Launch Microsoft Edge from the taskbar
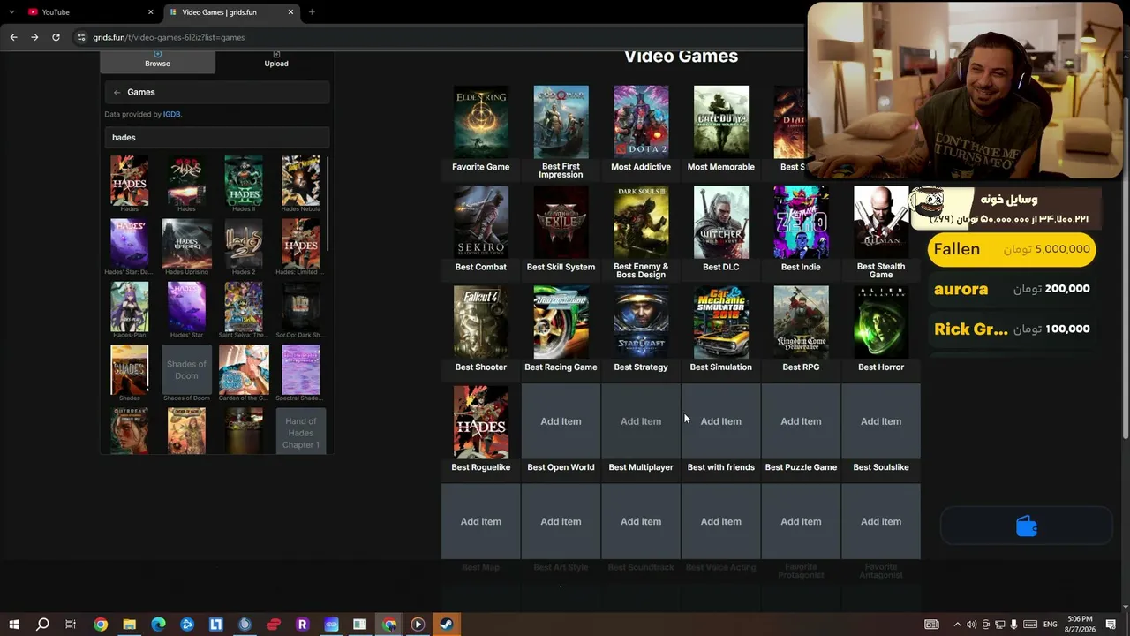The image size is (1130, 636). point(158,625)
